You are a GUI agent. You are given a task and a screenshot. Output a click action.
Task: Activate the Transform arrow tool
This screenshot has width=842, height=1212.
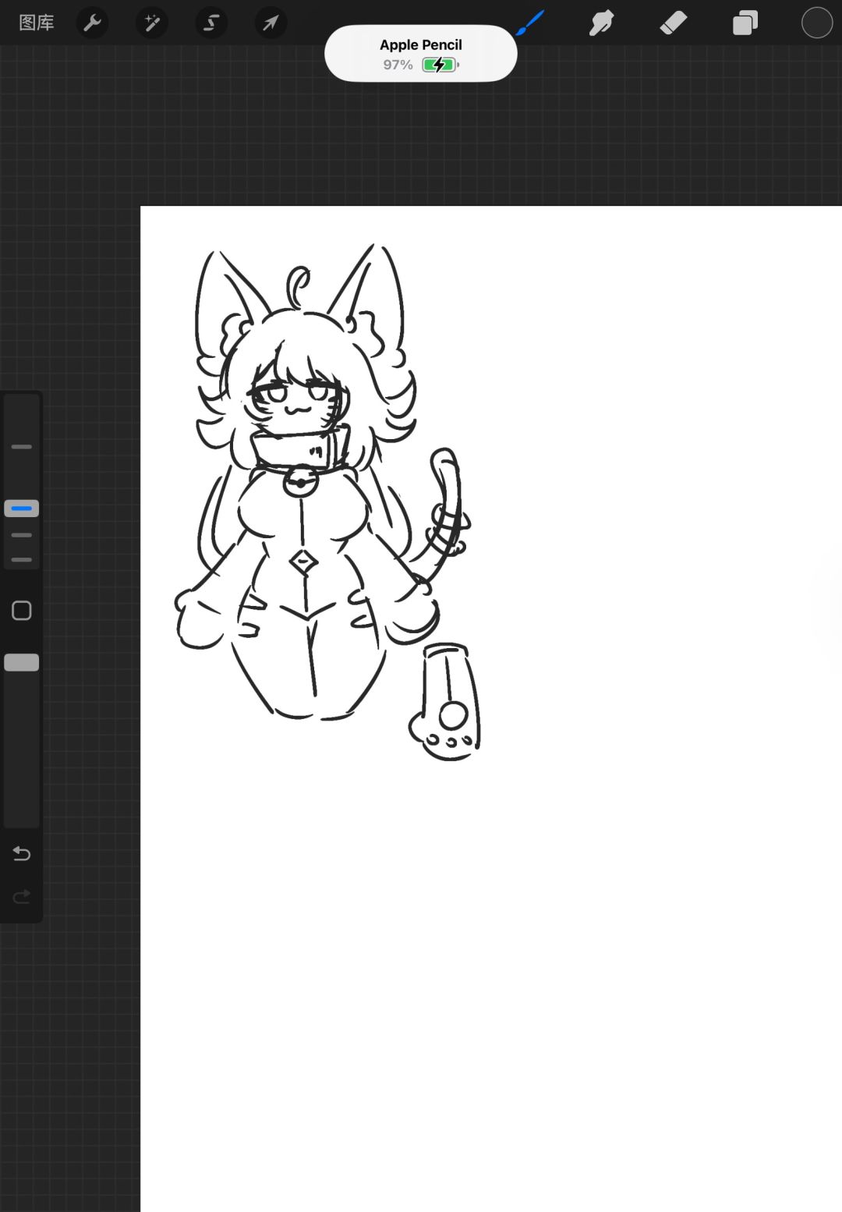271,23
